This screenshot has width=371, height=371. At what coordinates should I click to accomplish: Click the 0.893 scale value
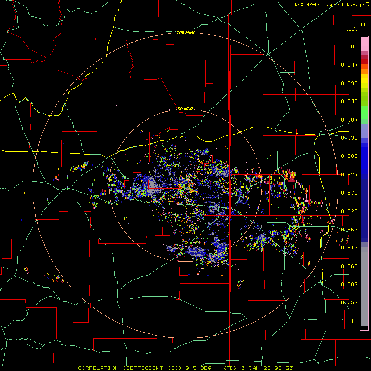[349, 83]
